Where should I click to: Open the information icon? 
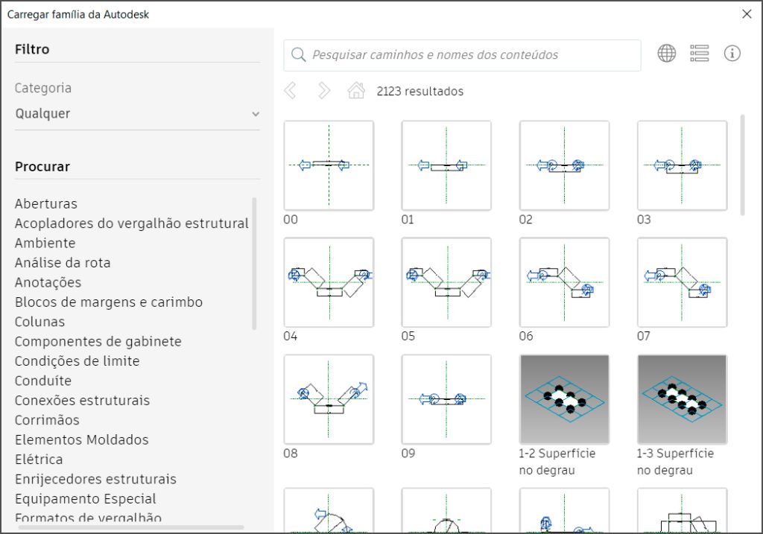point(732,54)
